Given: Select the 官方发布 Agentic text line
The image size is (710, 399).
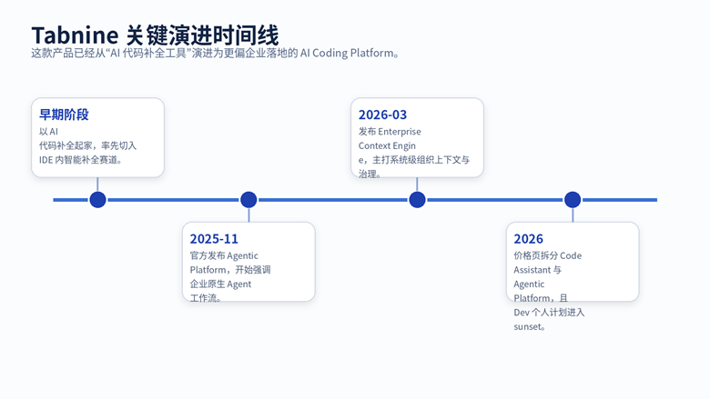Looking at the screenshot, I should pos(224,256).
